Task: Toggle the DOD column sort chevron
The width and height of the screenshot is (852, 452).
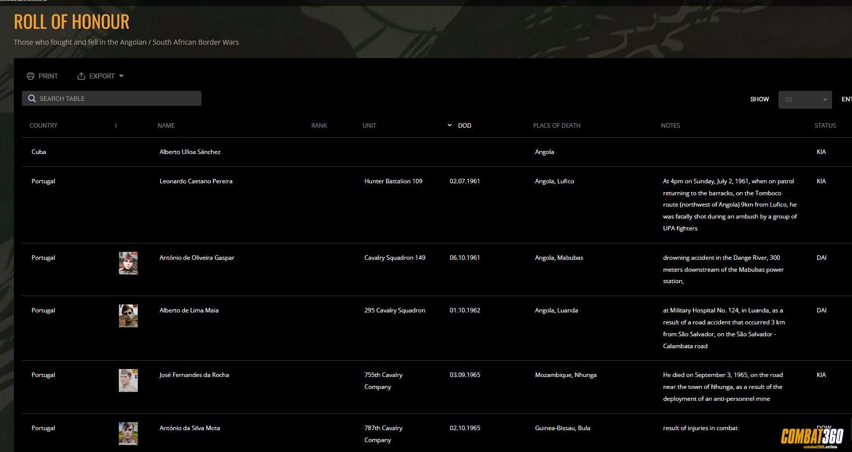Action: point(450,125)
